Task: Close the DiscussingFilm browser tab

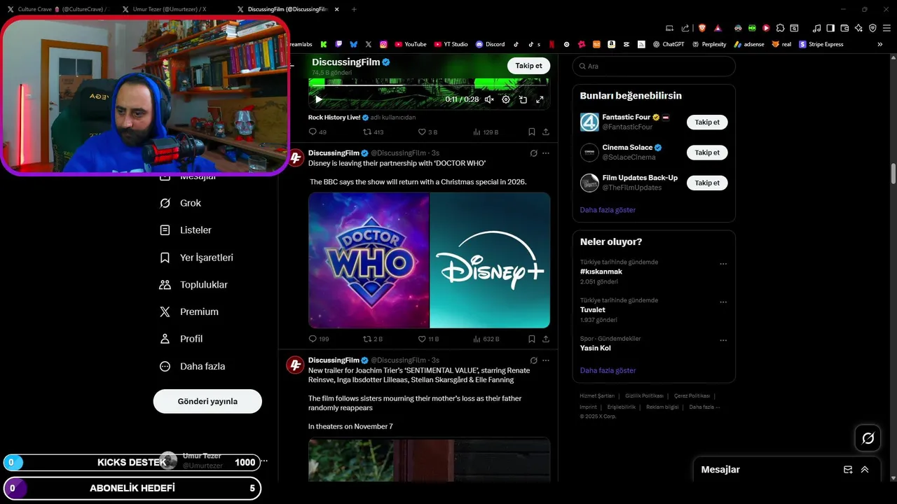Action: (337, 9)
